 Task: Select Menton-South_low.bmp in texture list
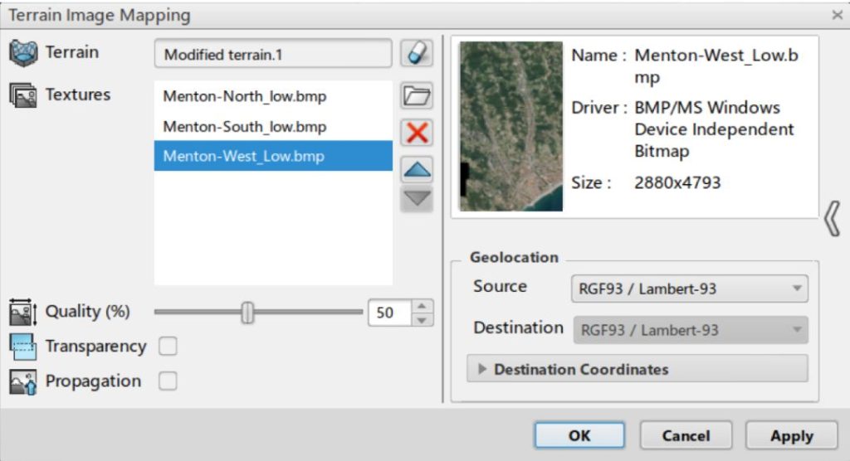click(x=244, y=127)
